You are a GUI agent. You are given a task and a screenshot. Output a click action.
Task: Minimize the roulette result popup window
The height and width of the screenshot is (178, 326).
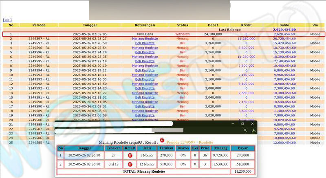(x=233, y=124)
